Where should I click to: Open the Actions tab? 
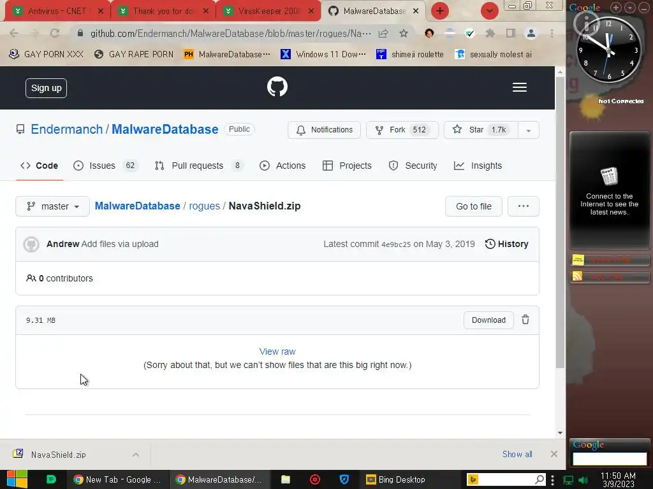tap(282, 166)
